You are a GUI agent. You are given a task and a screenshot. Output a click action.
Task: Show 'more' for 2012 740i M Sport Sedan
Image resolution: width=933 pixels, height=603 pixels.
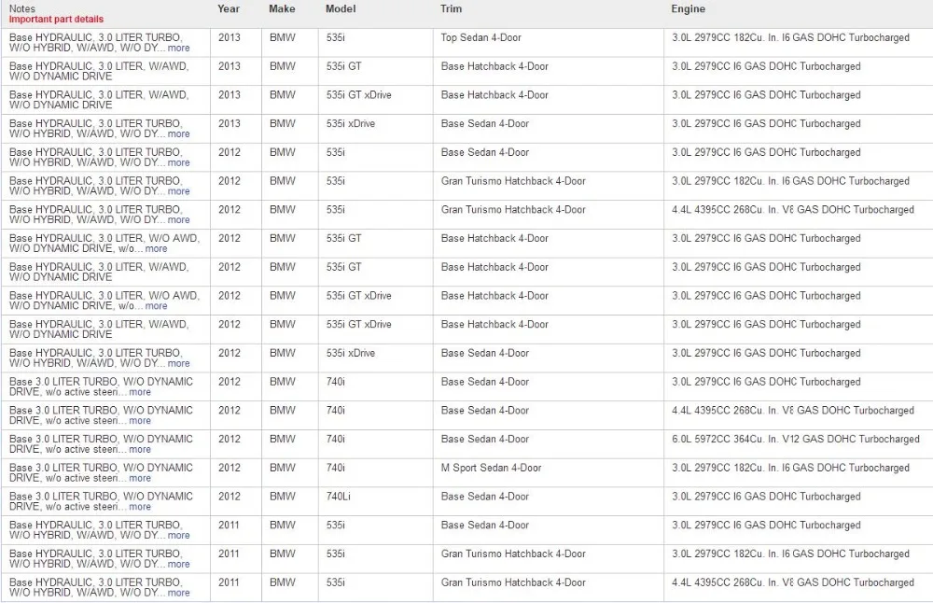pos(140,478)
